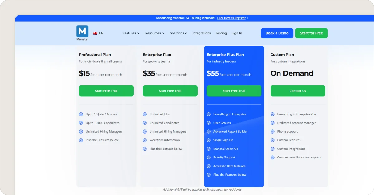Click Sign In in the navigation
374x195 pixels.
(237, 33)
